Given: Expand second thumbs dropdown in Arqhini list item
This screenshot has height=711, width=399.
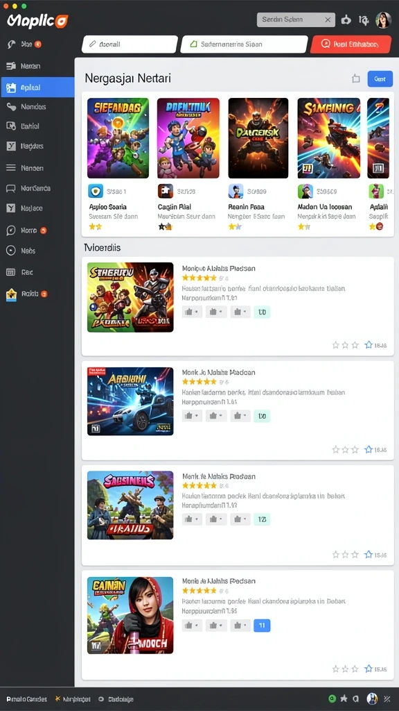Looking at the screenshot, I should click(216, 416).
